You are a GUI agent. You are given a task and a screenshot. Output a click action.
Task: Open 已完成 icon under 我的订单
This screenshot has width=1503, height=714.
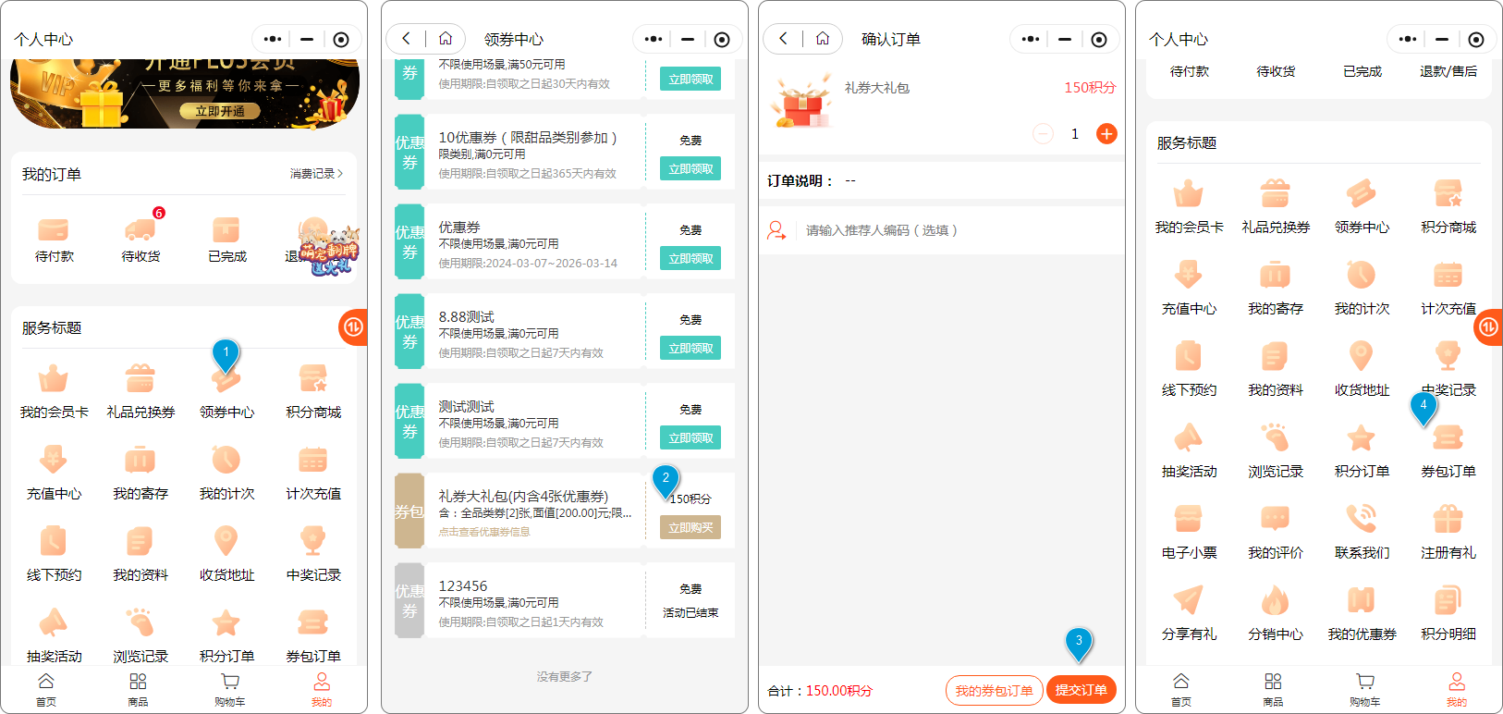tap(226, 229)
